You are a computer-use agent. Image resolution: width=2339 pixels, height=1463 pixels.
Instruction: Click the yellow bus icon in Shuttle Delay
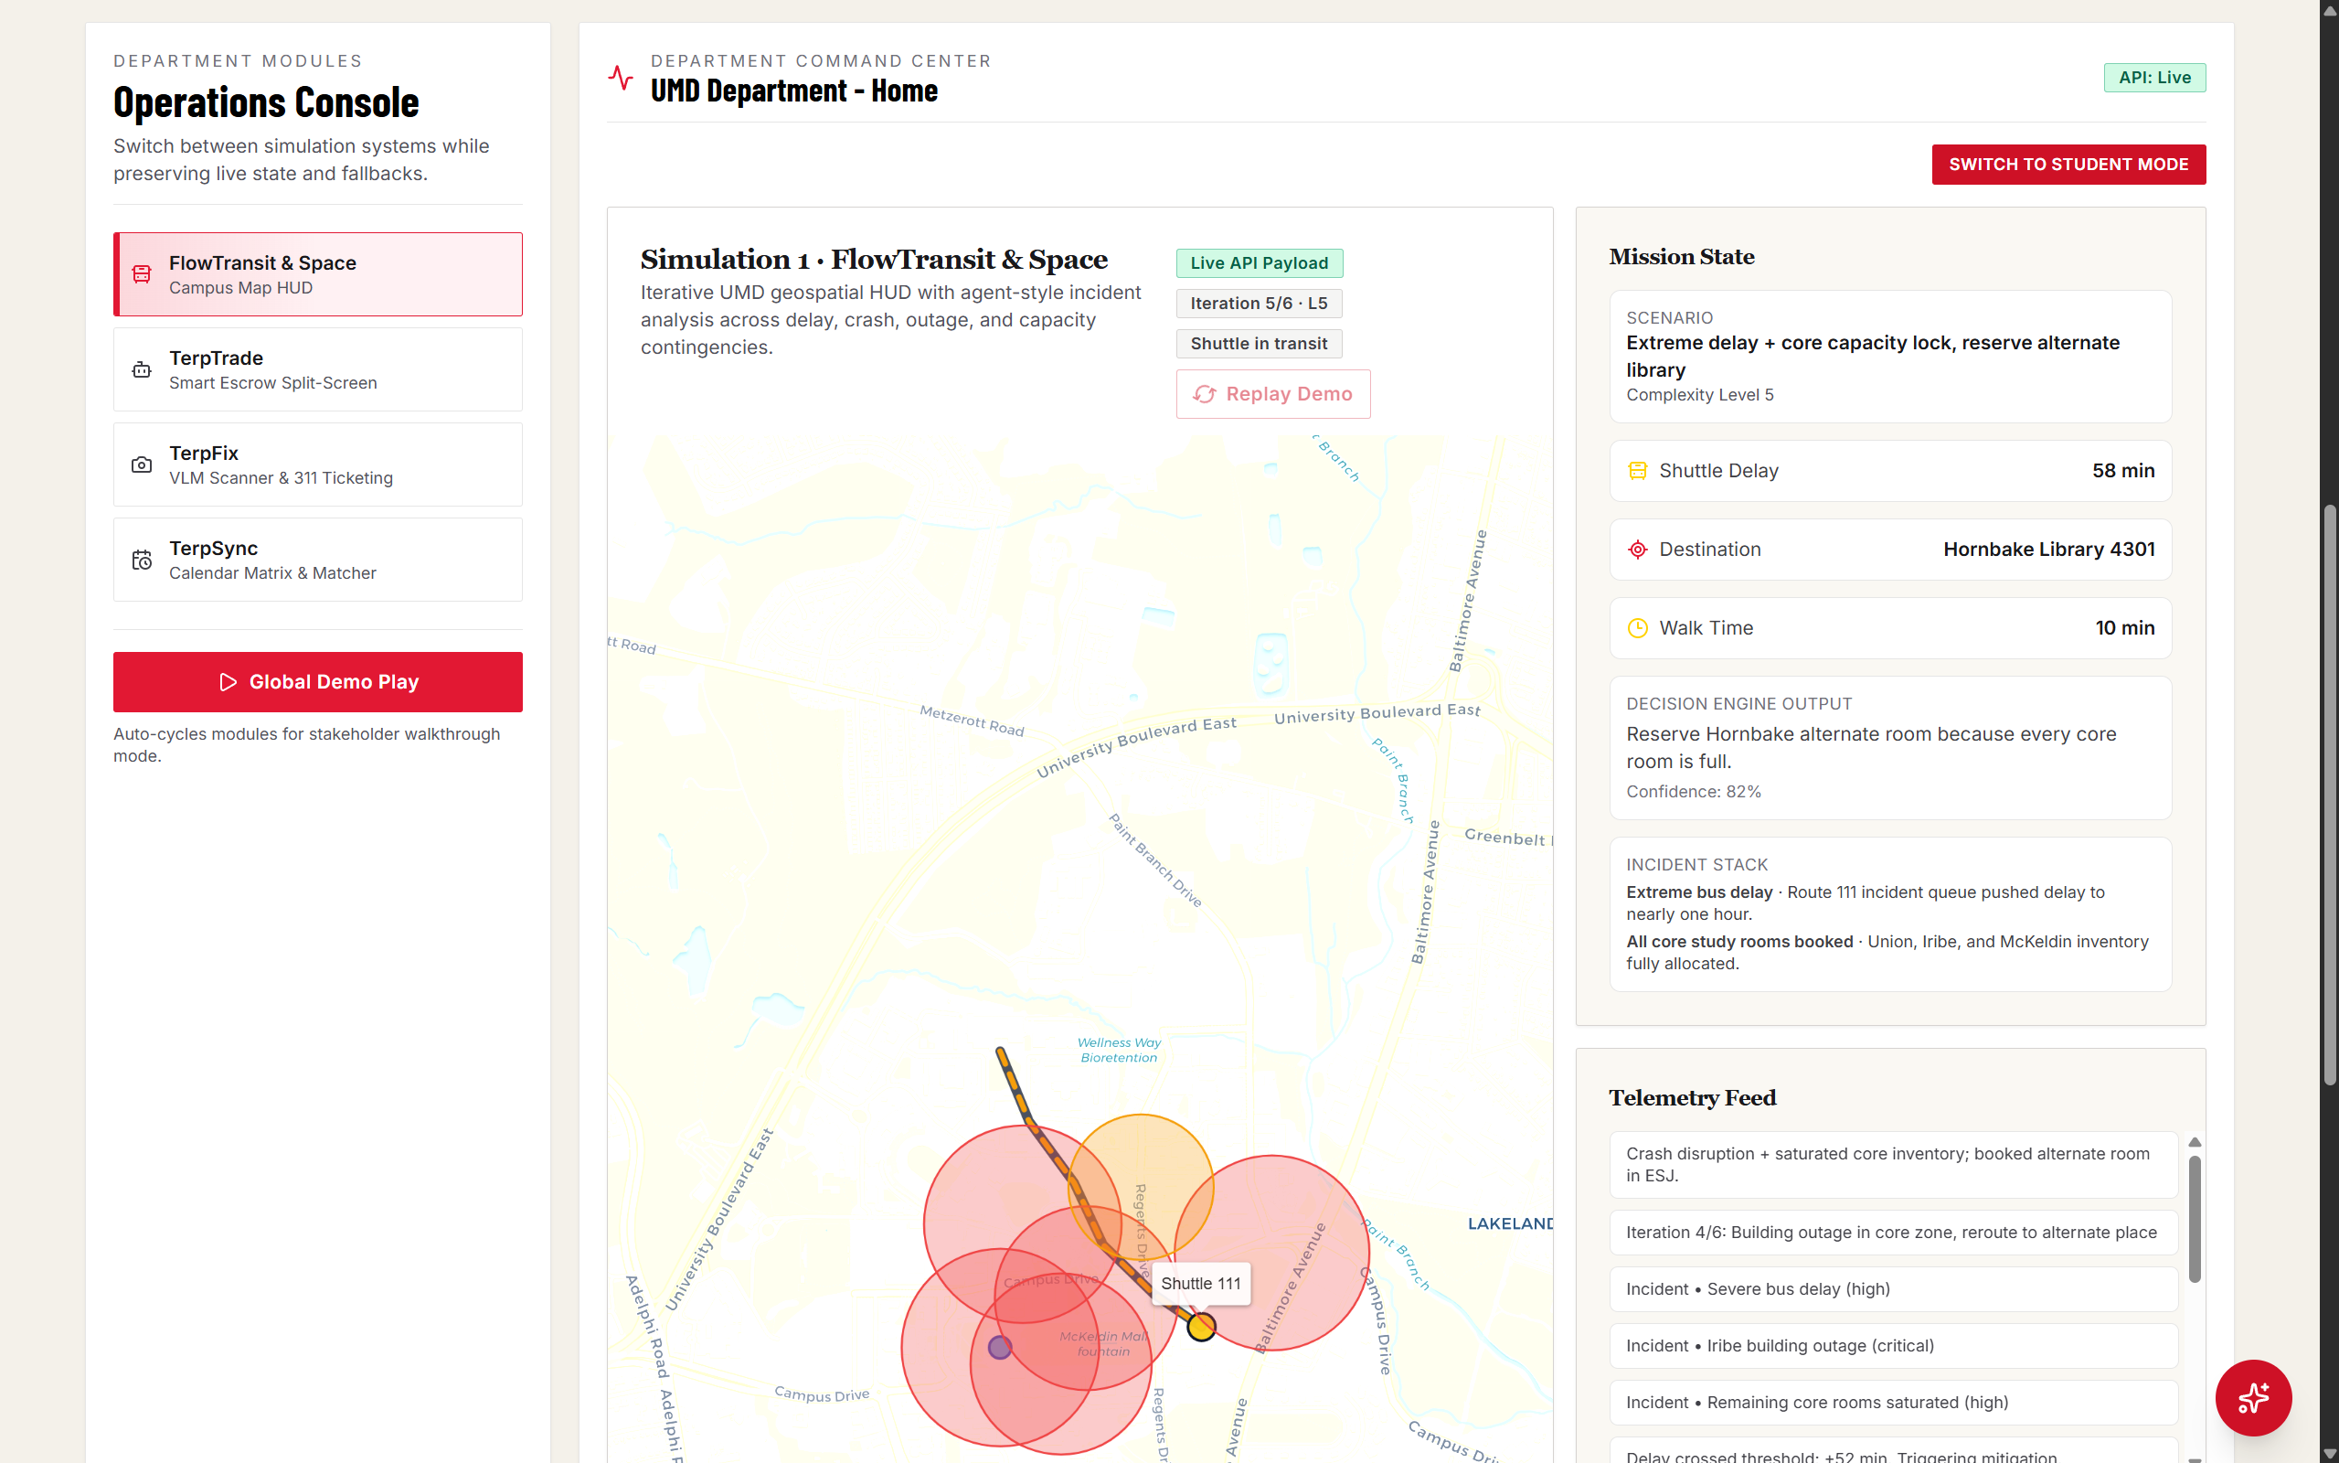coord(1637,471)
